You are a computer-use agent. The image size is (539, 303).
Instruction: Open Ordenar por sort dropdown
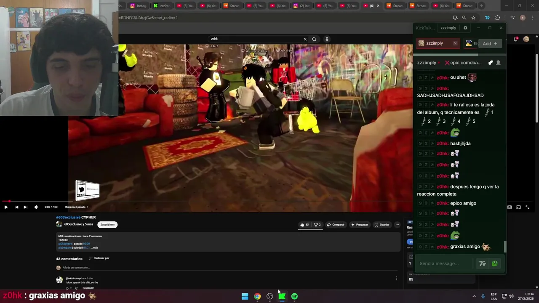[x=99, y=258]
